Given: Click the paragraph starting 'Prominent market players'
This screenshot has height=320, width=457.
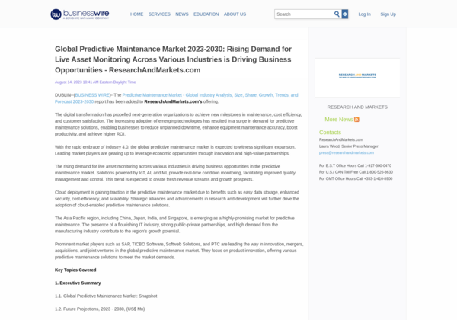Looking at the screenshot, I should tap(179, 251).
